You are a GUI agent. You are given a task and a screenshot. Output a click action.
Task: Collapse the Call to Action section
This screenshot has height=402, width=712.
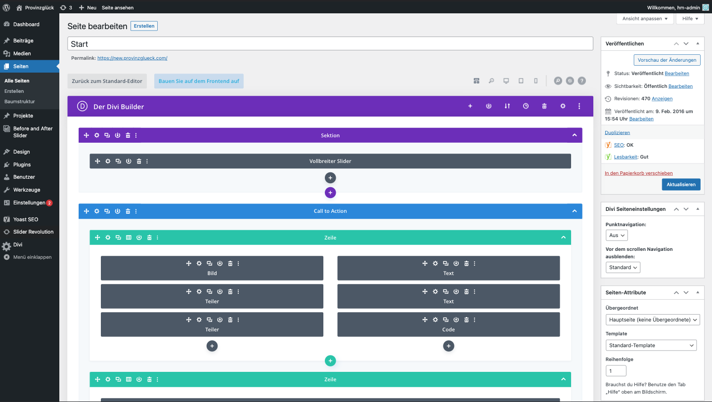pyautogui.click(x=574, y=211)
